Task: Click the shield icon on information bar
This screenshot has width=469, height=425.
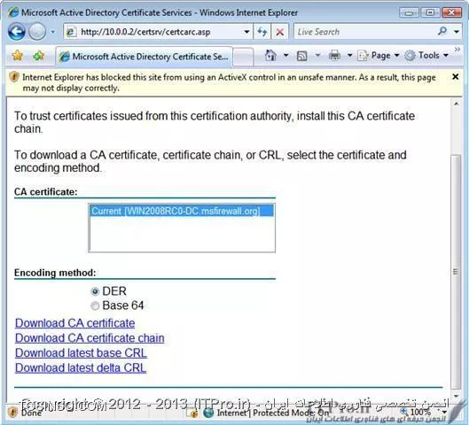Action: [14, 77]
